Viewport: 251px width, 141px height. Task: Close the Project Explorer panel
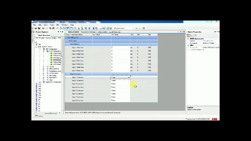click(x=62, y=32)
